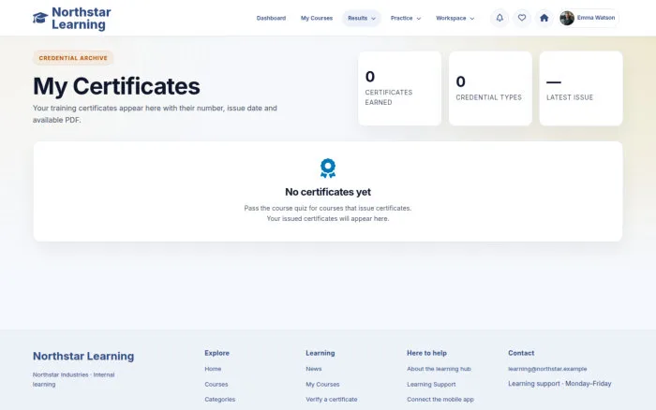Click the Credential Archive badge

click(73, 58)
